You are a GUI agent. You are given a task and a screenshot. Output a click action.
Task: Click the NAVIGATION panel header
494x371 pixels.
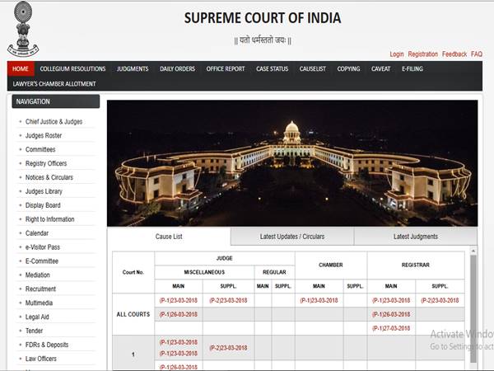coord(56,101)
